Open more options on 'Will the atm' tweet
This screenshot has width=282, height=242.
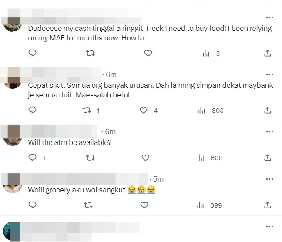(x=269, y=131)
